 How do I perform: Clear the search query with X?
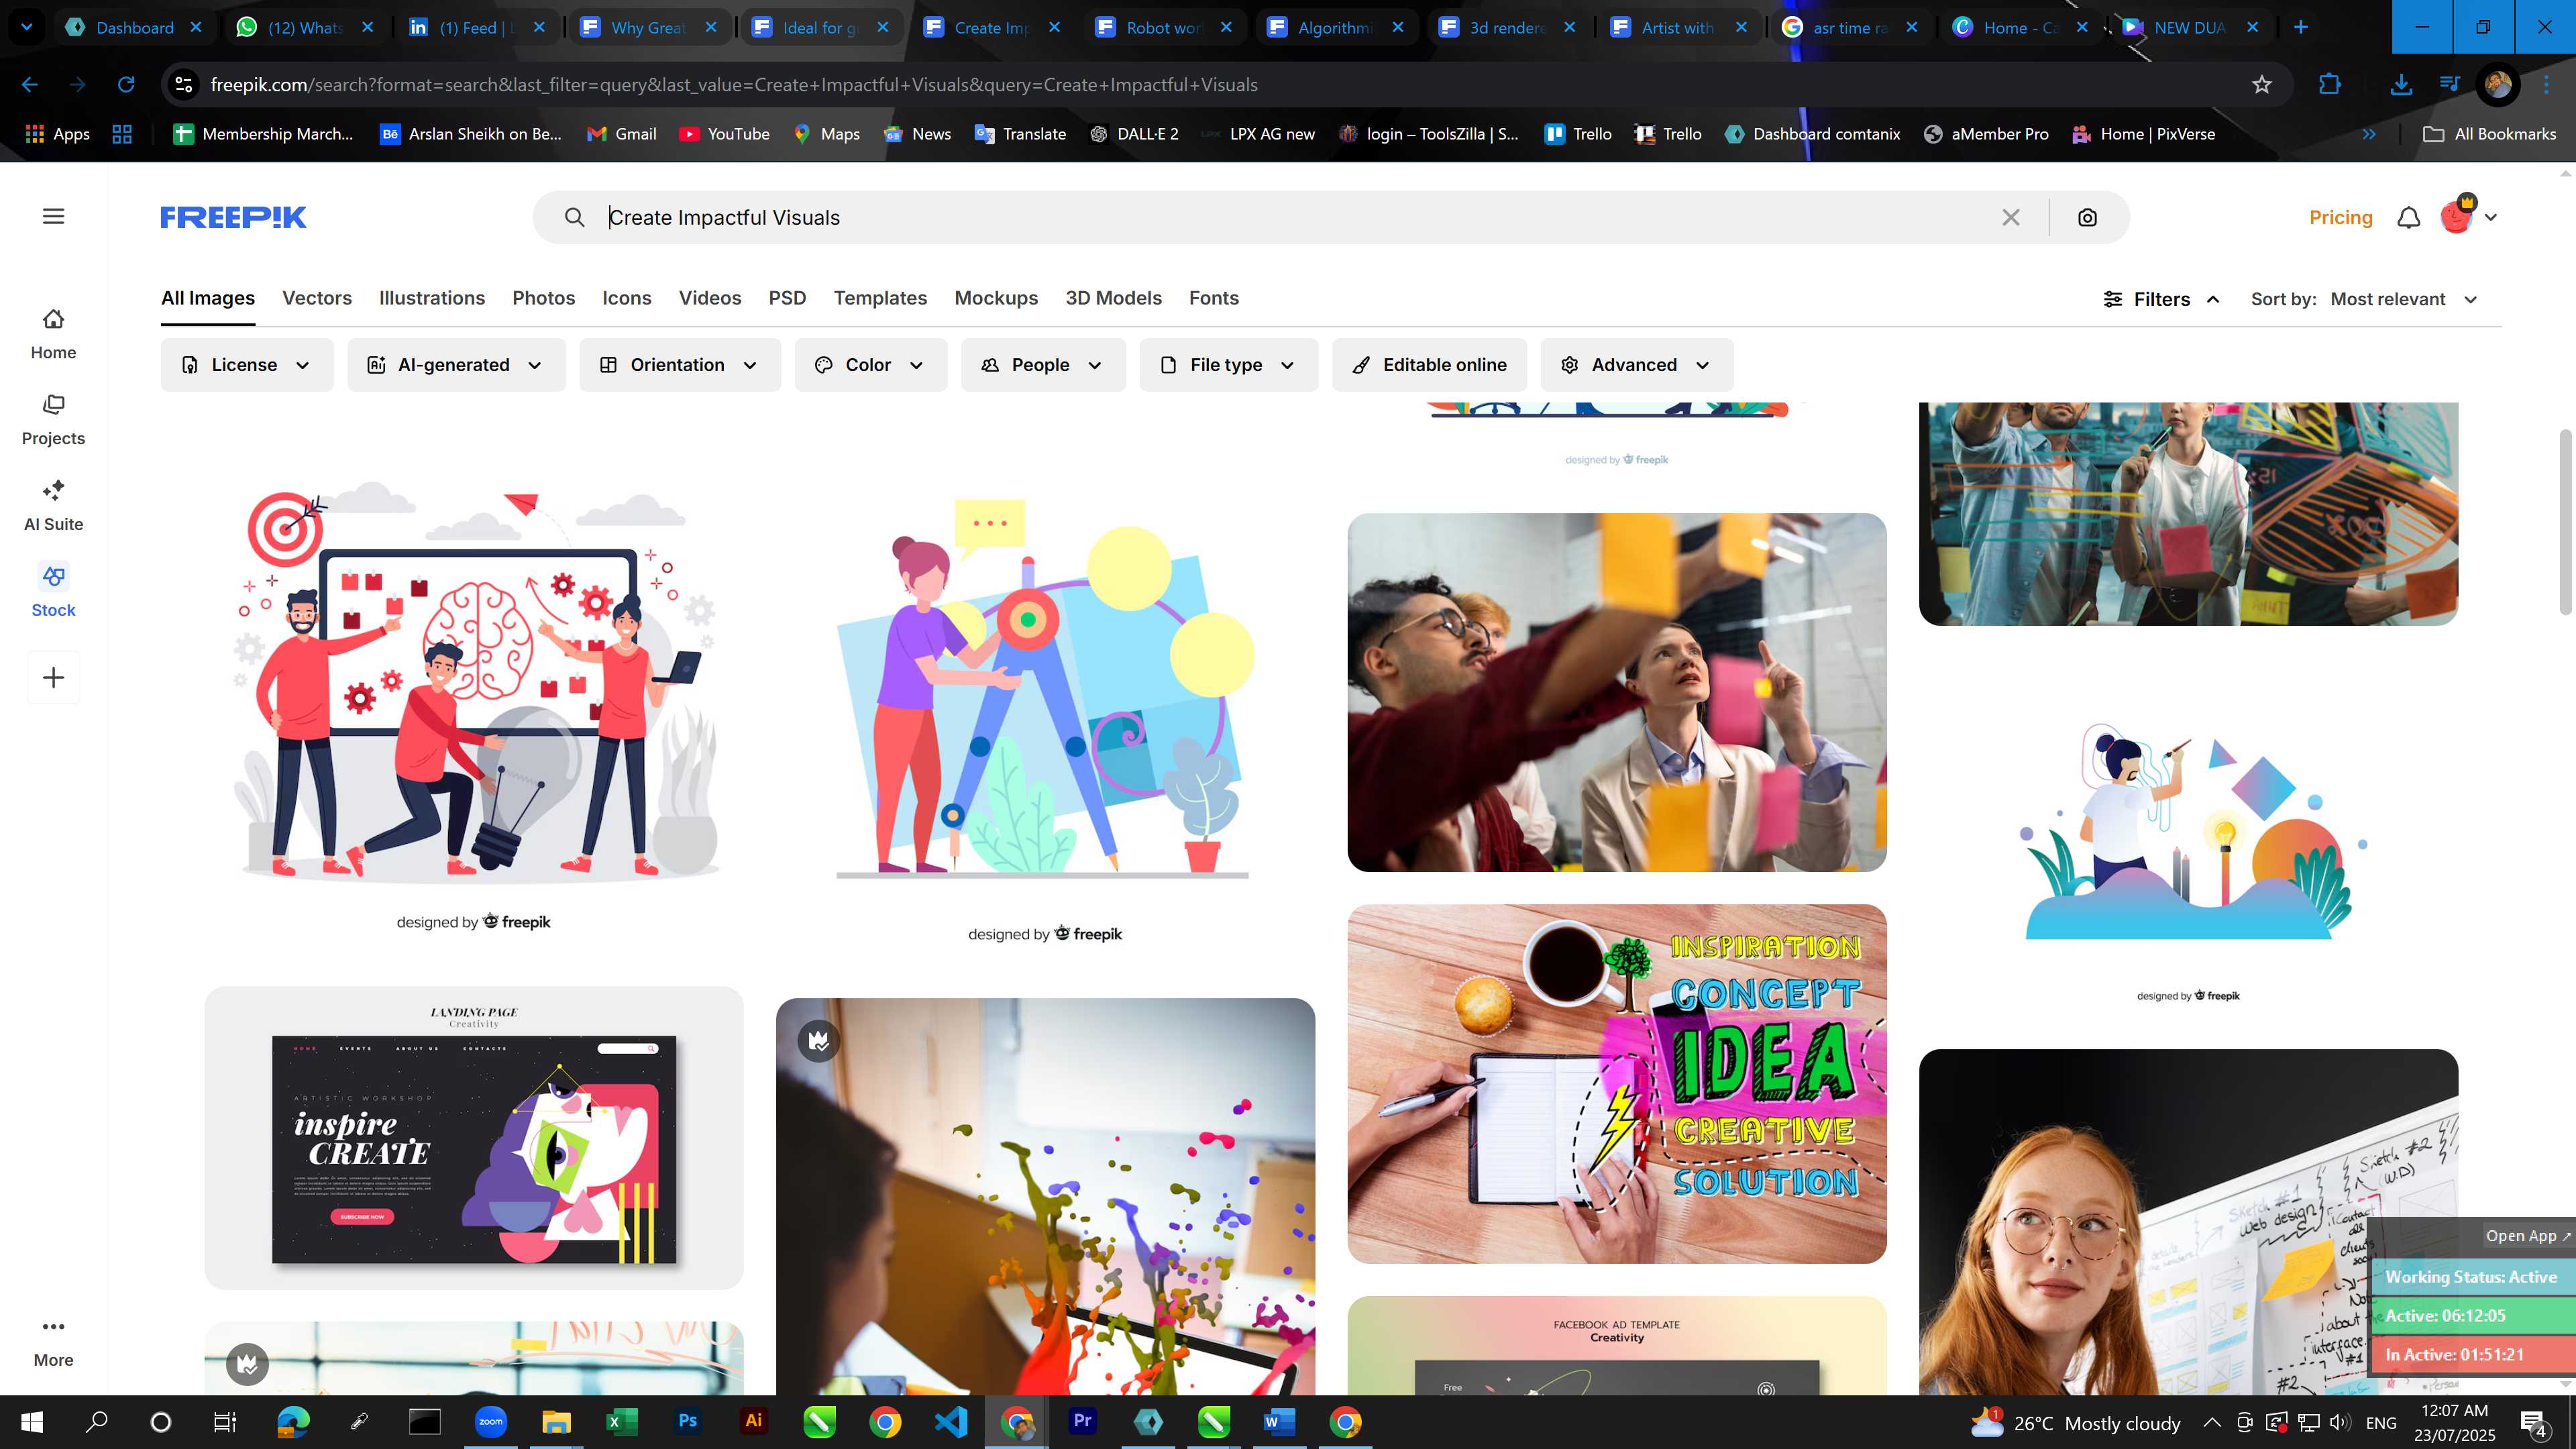pyautogui.click(x=2011, y=217)
